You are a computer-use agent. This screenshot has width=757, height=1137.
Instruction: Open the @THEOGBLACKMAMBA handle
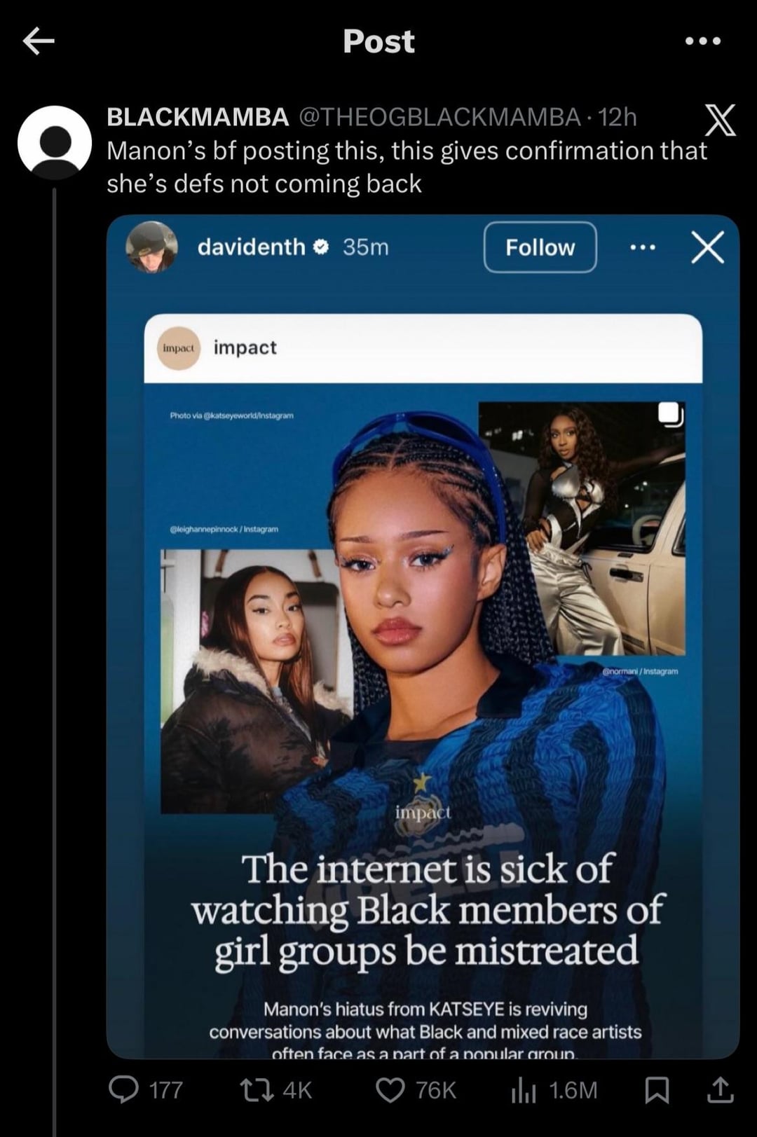pyautogui.click(x=439, y=117)
